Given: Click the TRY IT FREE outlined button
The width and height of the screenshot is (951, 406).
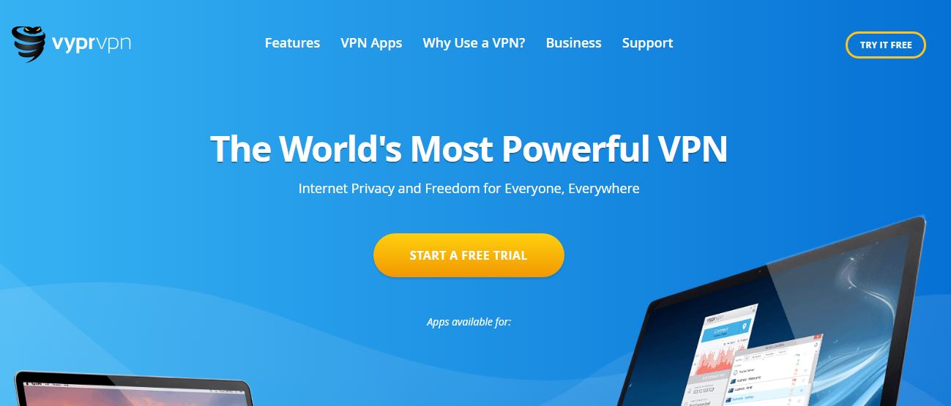Looking at the screenshot, I should pos(886,45).
